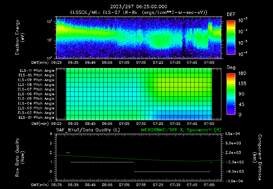Click 'GMT(min)' label under the pitch angle panel
The image size is (273, 189).
(x=40, y=124)
